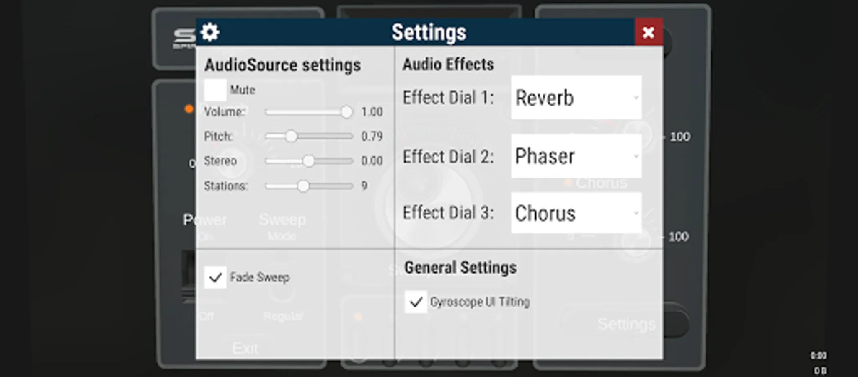Click the General Settings heading
This screenshot has height=377, width=858.
click(x=460, y=267)
